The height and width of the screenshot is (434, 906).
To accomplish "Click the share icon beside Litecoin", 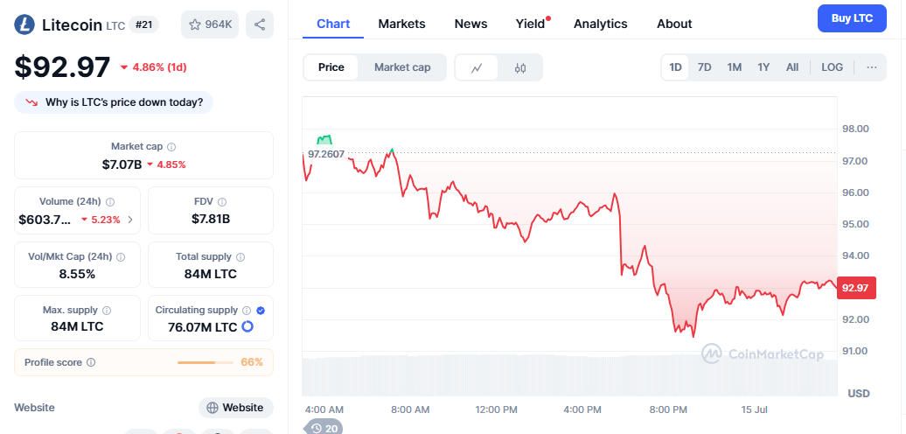I will 260,24.
